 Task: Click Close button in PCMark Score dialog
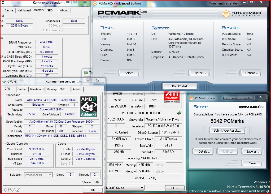pos(252,163)
